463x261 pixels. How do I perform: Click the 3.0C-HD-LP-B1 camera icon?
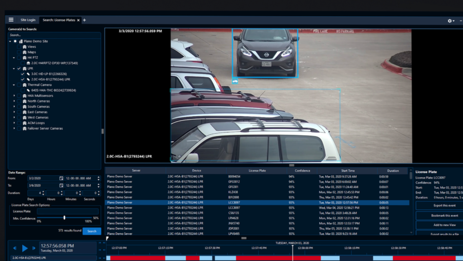pyautogui.click(x=29, y=74)
